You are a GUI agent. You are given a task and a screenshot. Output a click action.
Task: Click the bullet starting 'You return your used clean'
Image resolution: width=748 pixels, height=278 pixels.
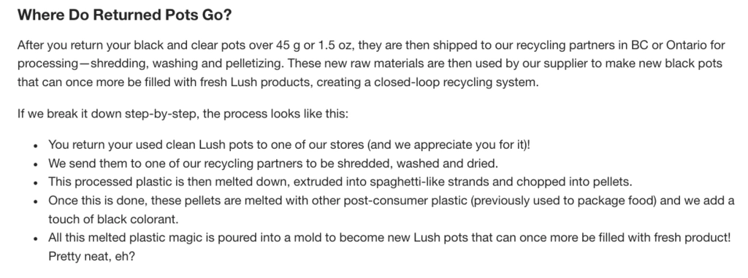click(x=289, y=145)
